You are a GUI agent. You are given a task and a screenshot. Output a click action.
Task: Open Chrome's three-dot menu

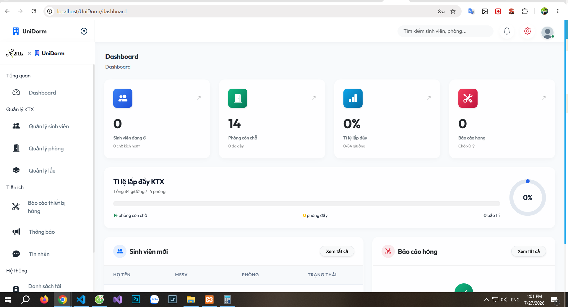point(558,11)
